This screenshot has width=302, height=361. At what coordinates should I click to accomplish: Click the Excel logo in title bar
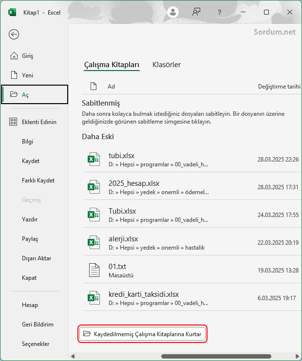(x=12, y=12)
